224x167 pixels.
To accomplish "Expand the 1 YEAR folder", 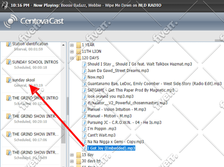I will [72, 45].
